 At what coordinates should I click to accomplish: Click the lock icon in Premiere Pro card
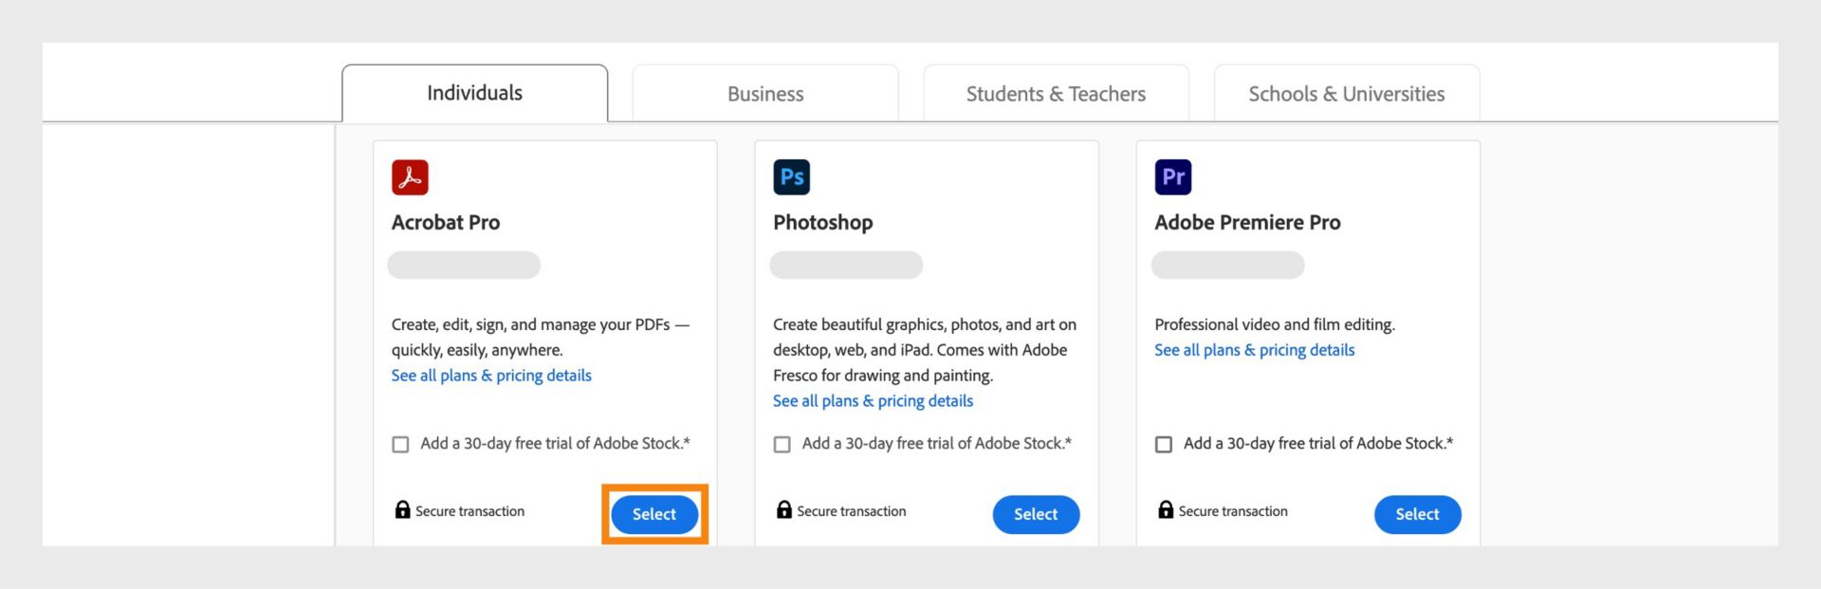1166,510
